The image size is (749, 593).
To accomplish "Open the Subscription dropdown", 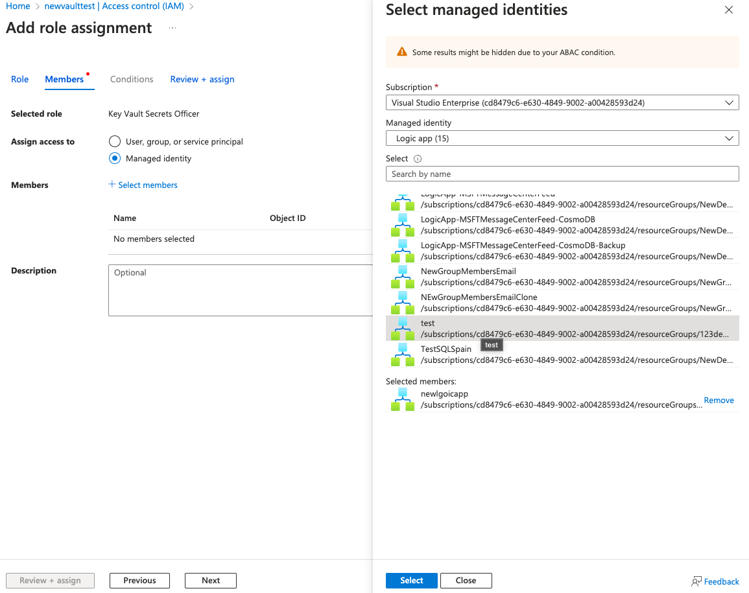I will click(x=562, y=102).
